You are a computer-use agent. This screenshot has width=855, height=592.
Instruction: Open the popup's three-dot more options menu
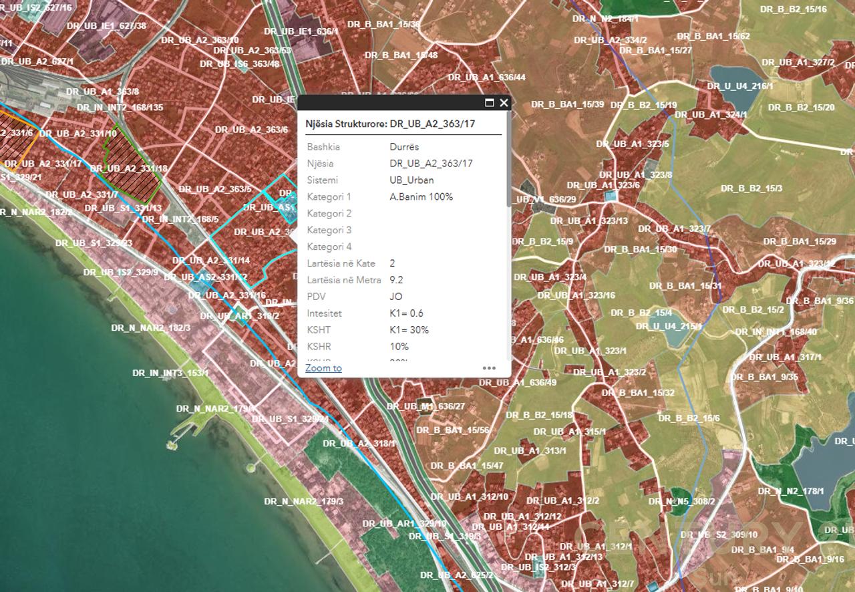489,367
